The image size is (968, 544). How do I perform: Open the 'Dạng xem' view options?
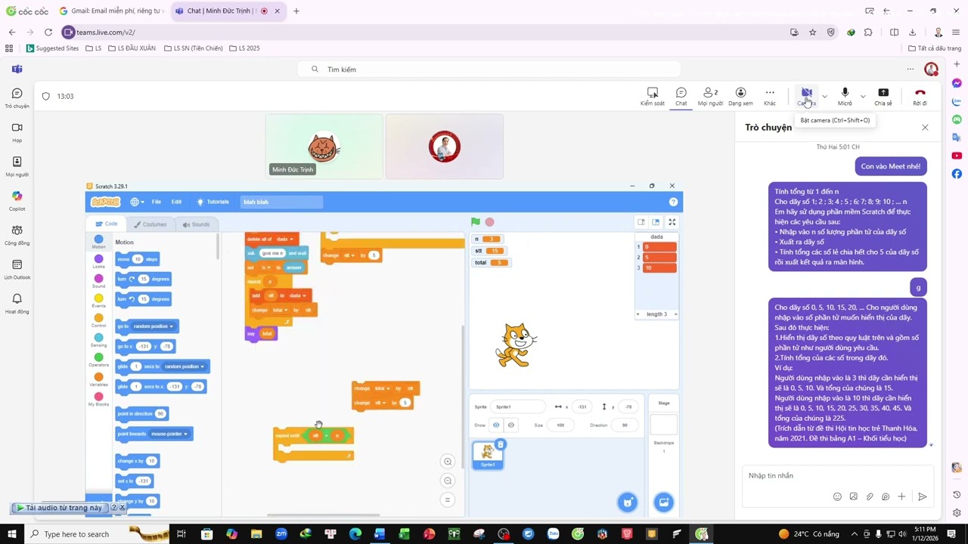740,97
